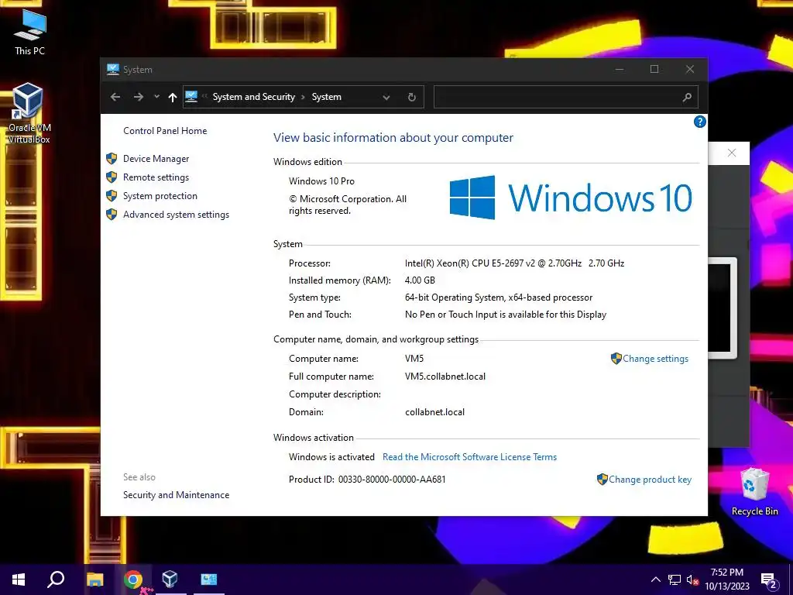Click the processor value Intel Xeon text
Screen dimensions: 793x595
tap(514, 263)
